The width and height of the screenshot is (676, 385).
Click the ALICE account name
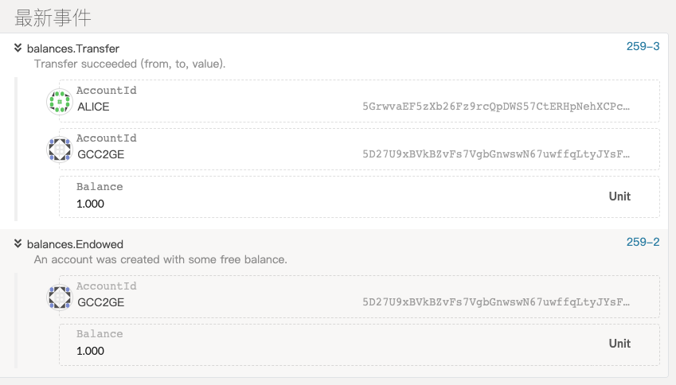(93, 107)
